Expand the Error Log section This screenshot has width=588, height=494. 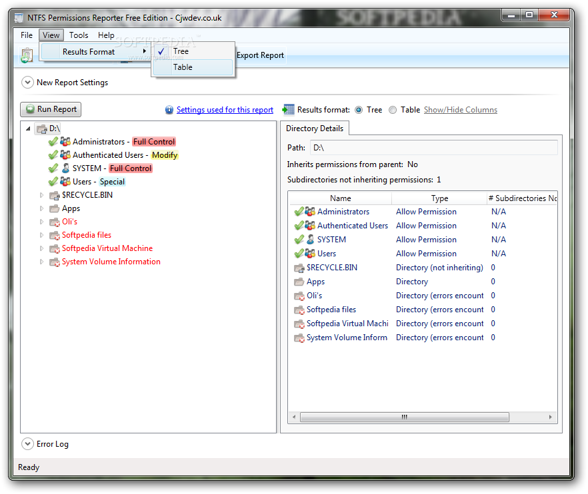click(28, 444)
